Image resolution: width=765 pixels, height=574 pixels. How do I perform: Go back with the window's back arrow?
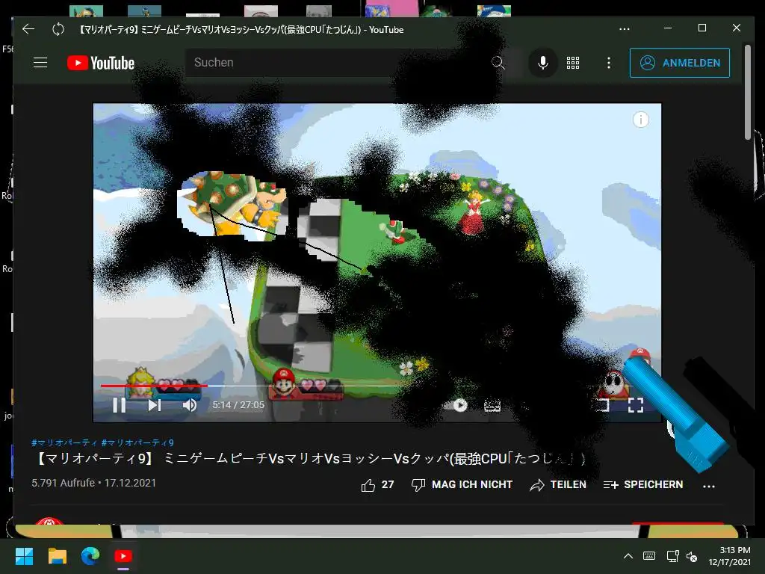click(x=28, y=29)
